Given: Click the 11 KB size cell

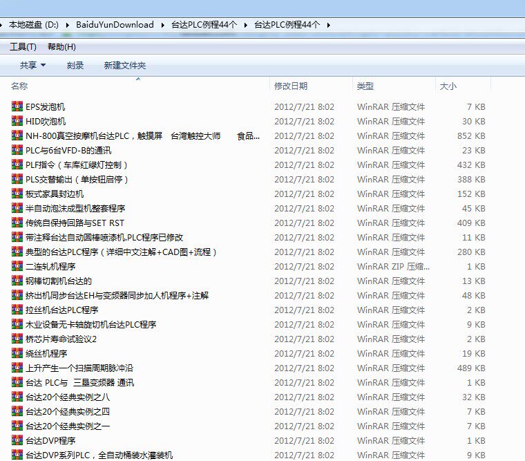Looking at the screenshot, I should (x=473, y=237).
